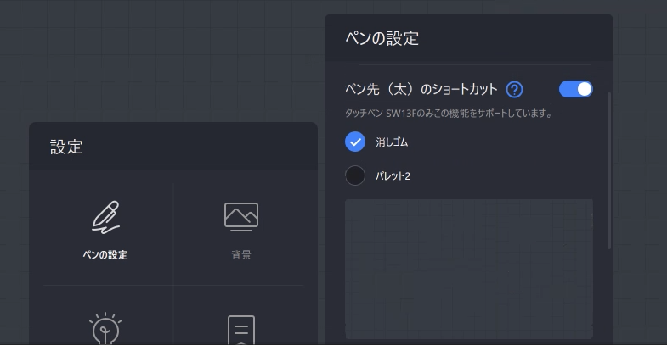Click the empty dark circle beside パレット2
The height and width of the screenshot is (345, 667).
355,175
